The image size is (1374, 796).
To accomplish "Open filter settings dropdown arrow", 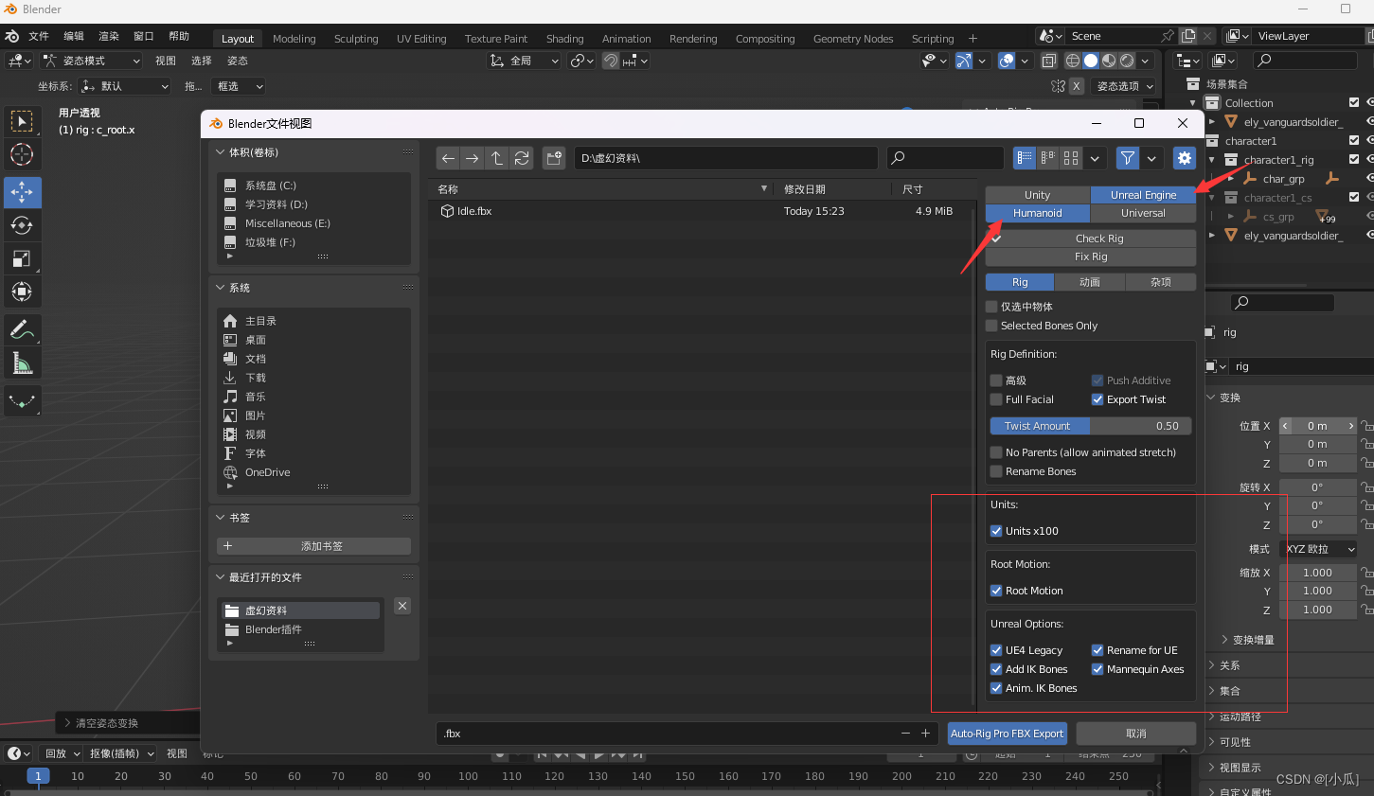I will click(x=1151, y=158).
